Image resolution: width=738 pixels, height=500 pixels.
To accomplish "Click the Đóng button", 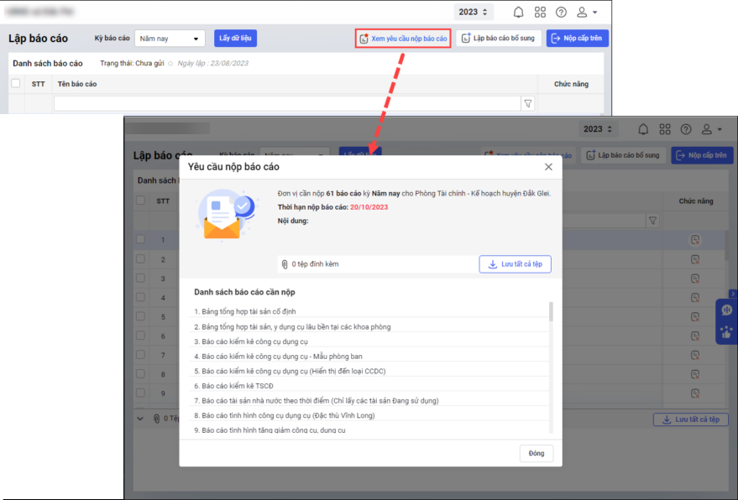I will [x=536, y=453].
